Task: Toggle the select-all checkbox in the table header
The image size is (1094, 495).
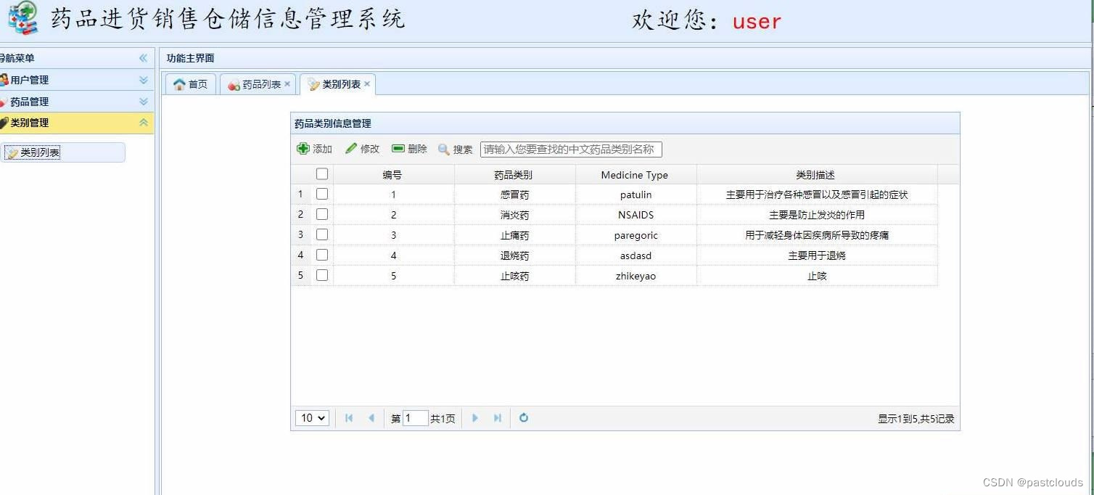Action: click(322, 174)
